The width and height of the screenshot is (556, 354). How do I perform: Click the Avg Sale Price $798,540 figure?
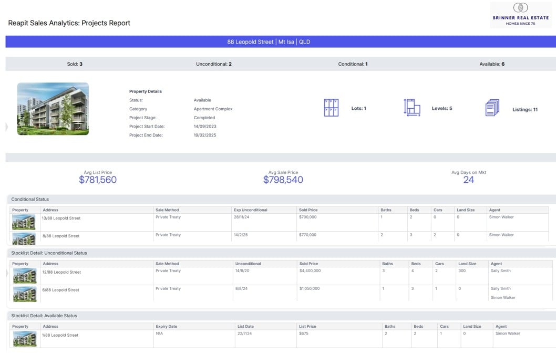click(283, 180)
